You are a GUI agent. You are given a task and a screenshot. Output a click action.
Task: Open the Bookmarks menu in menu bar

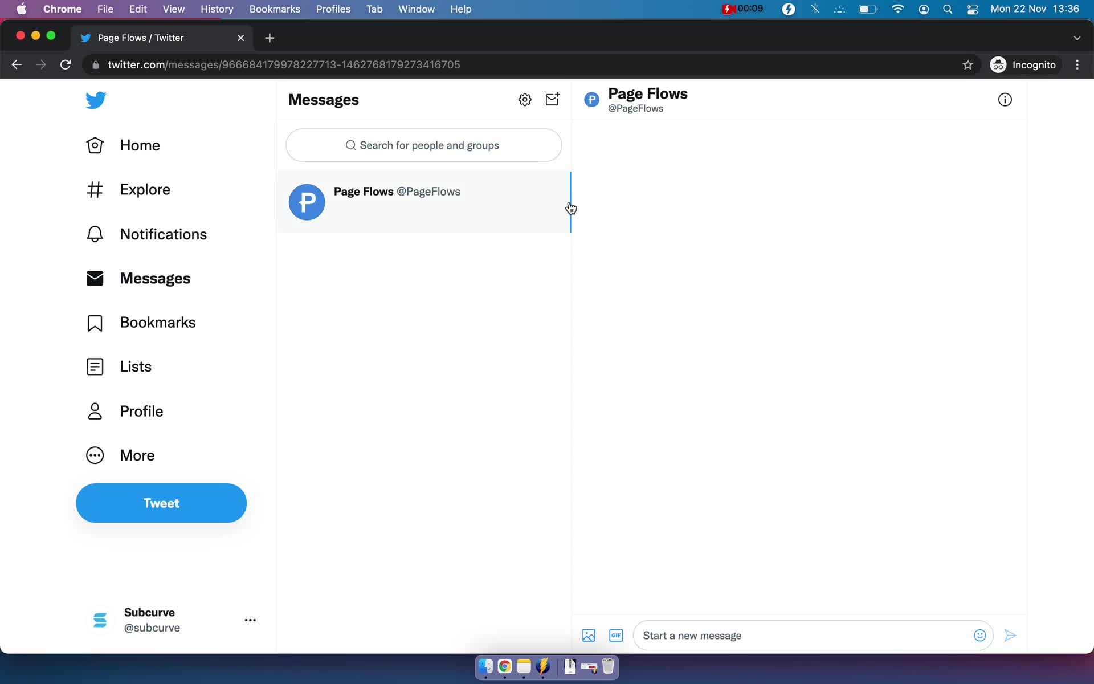(x=275, y=9)
